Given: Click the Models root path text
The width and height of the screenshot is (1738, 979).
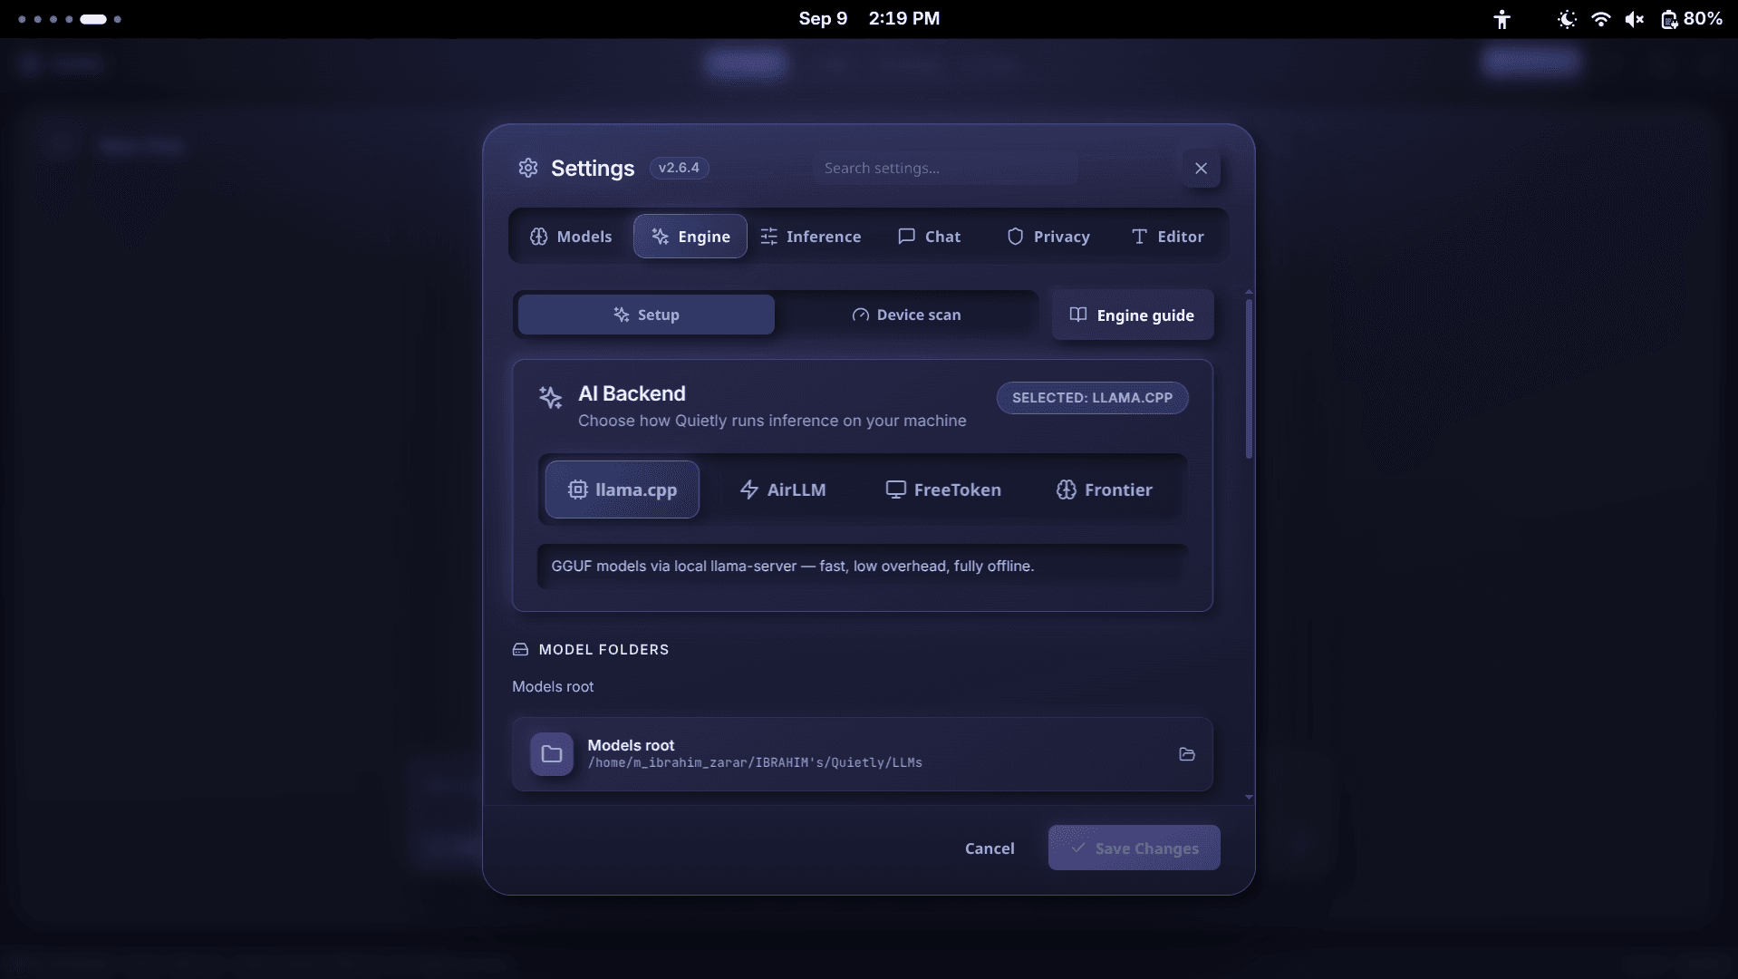Looking at the screenshot, I should point(755,763).
